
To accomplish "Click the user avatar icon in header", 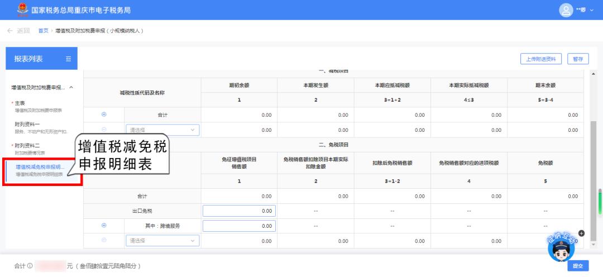I will point(566,10).
